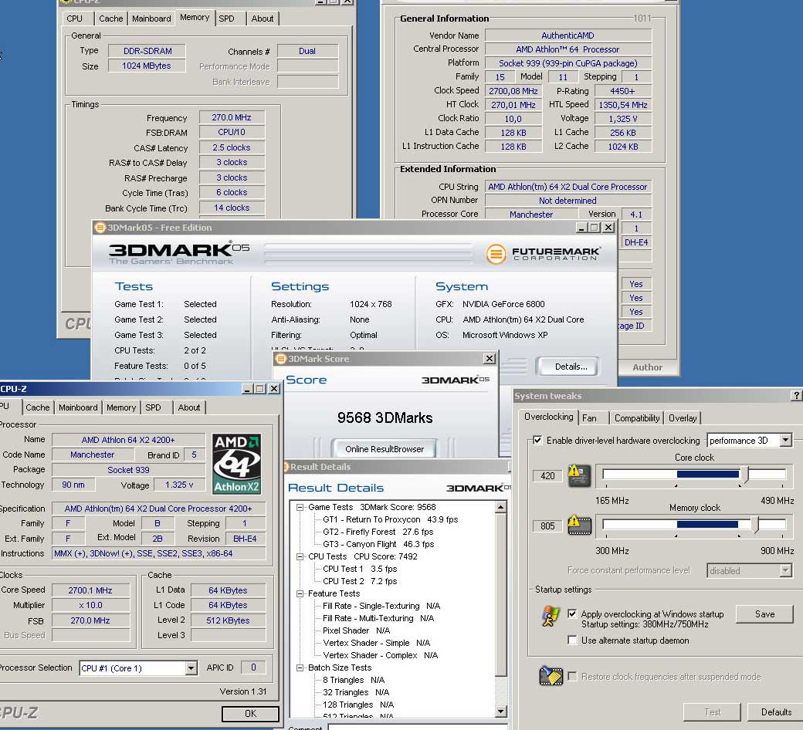Click the core clock chip warning icon
The width and height of the screenshot is (803, 730).
coord(579,475)
